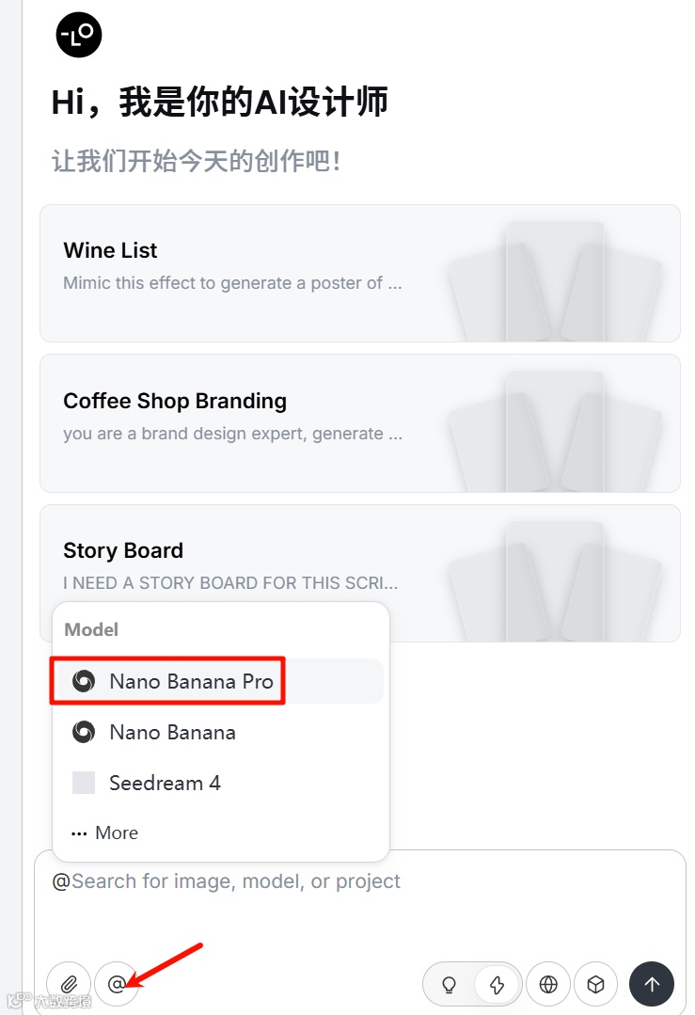Click the Seedream 4 square icon
This screenshot has width=695, height=1015.
click(x=84, y=783)
